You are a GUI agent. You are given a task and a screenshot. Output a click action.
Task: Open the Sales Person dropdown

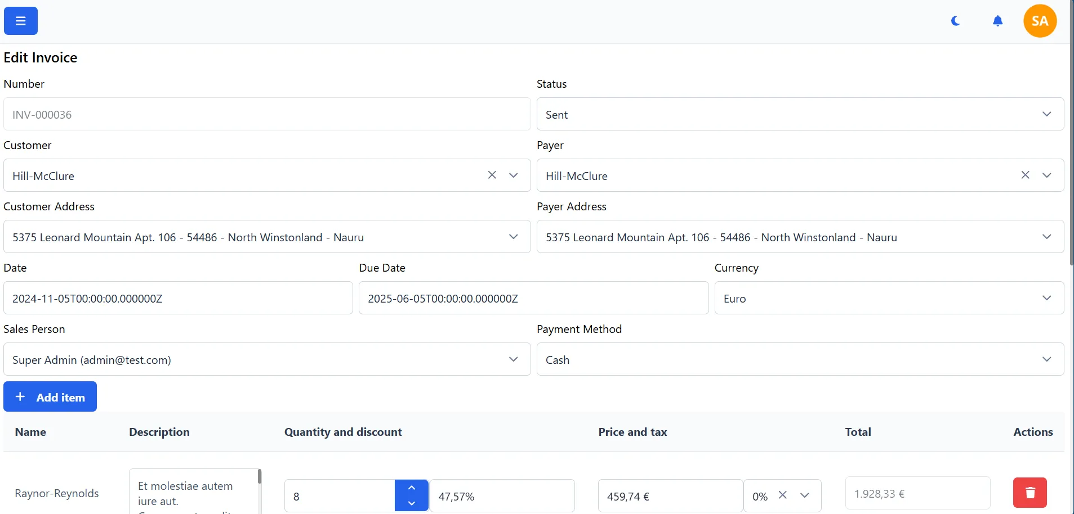[x=513, y=359]
